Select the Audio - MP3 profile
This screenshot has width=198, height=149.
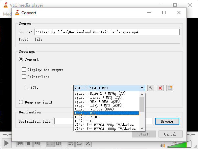[106, 113]
